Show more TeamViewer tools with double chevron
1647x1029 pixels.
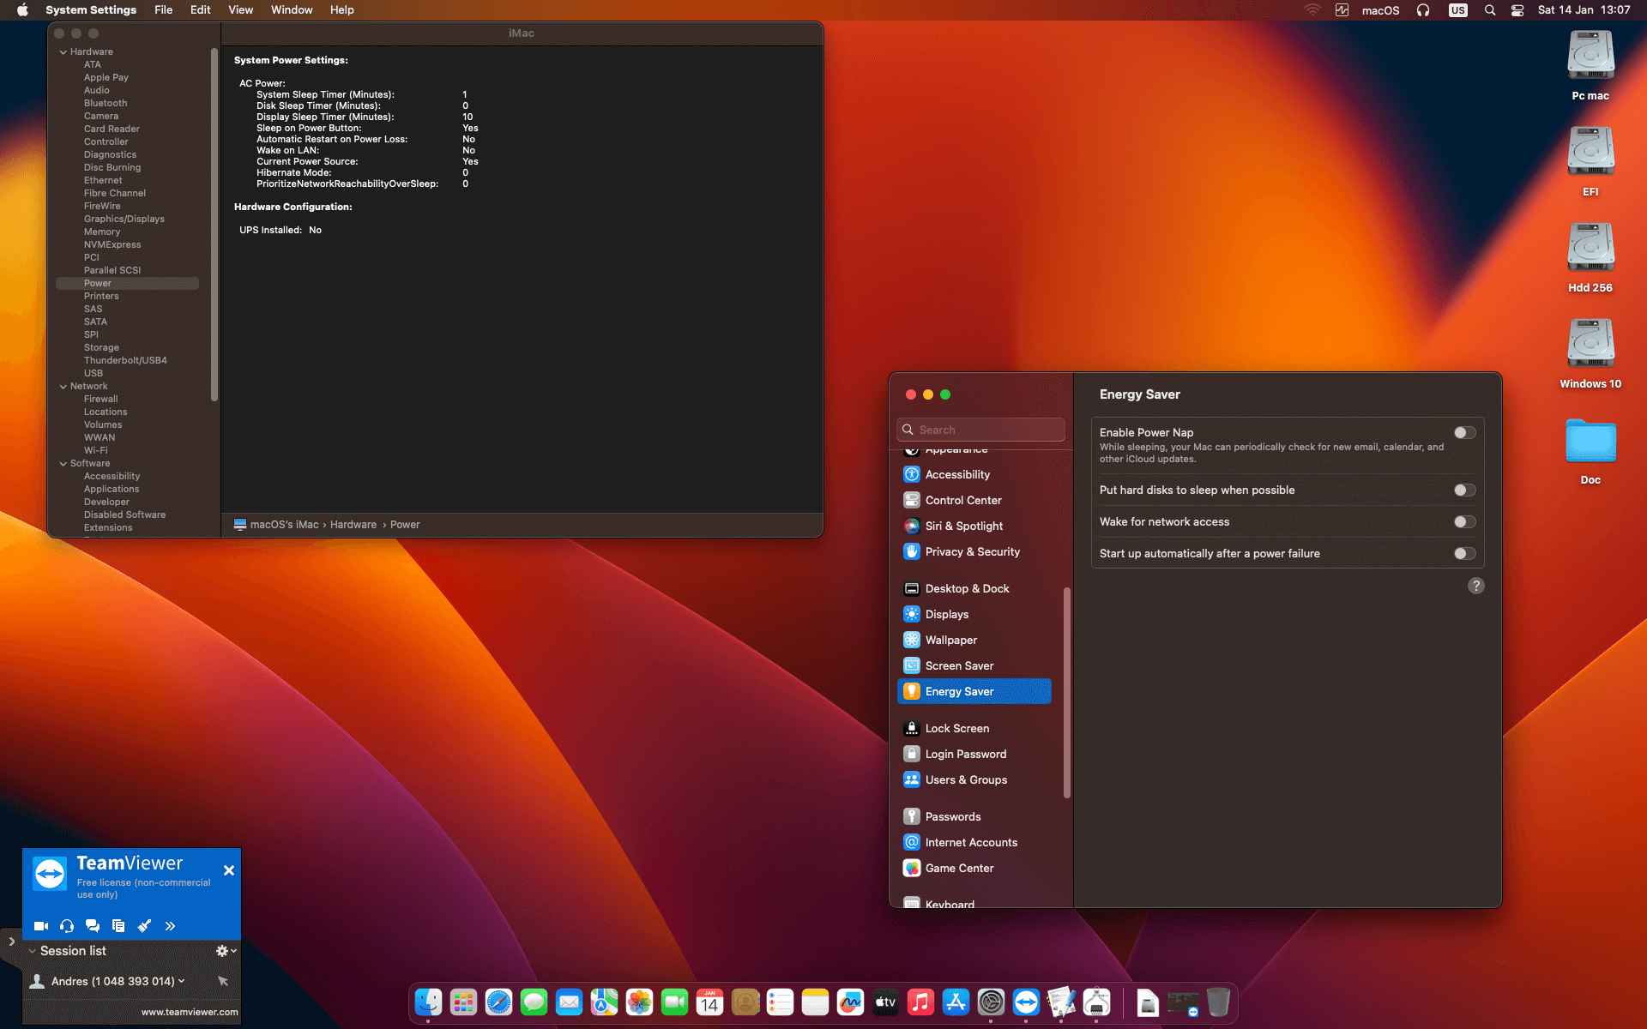[x=170, y=926]
